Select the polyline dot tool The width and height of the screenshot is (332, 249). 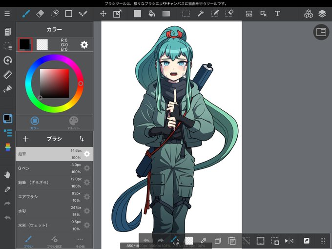(x=83, y=14)
